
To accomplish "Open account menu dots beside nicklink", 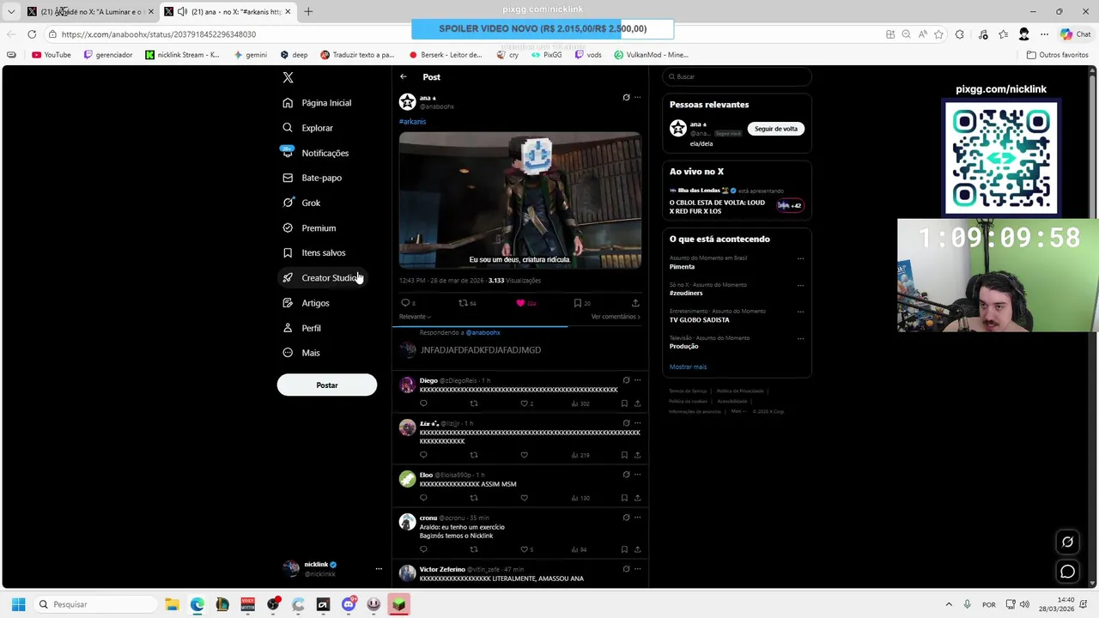I will [379, 569].
